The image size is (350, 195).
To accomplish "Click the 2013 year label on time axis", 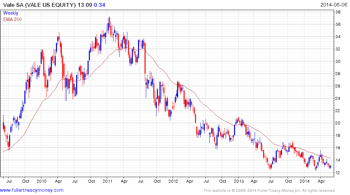I will click(239, 181).
